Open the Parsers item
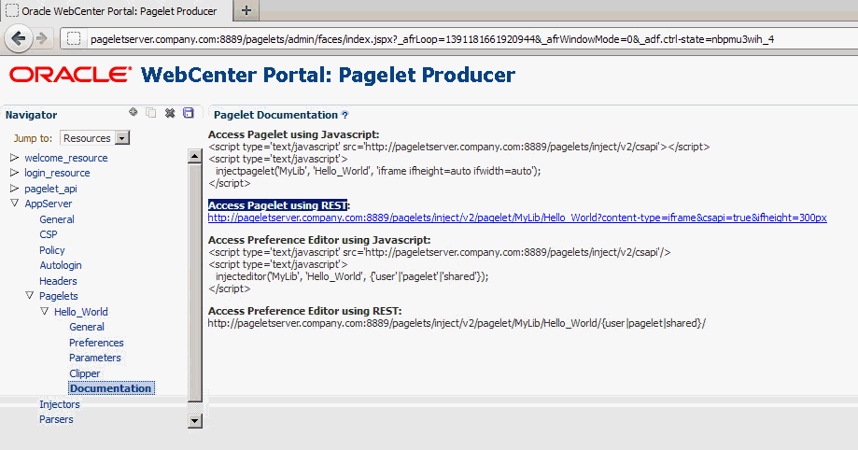 pos(56,419)
